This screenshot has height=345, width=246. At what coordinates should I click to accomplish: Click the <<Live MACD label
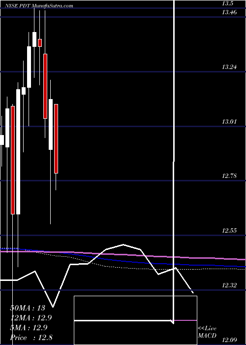[207, 332]
